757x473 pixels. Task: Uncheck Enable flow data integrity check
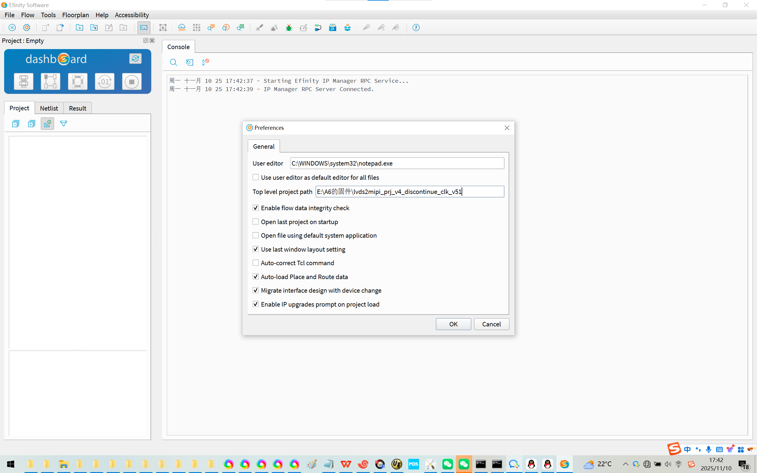point(255,208)
